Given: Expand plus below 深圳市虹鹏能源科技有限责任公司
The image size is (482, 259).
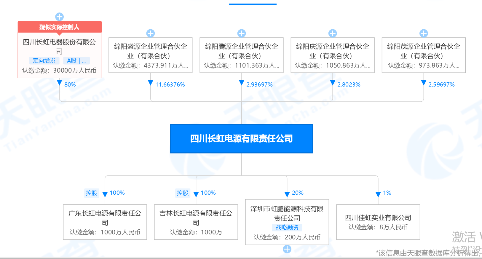Looking at the screenshot, I should (x=287, y=249).
